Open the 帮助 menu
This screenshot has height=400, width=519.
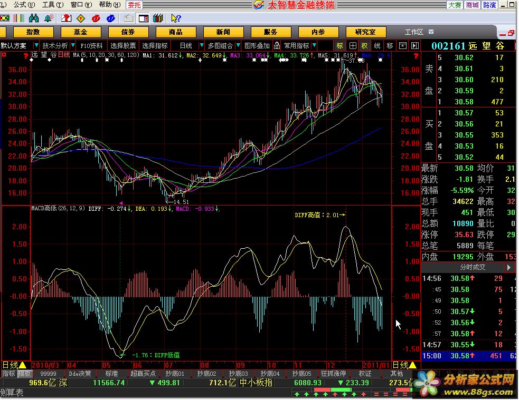(x=110, y=5)
